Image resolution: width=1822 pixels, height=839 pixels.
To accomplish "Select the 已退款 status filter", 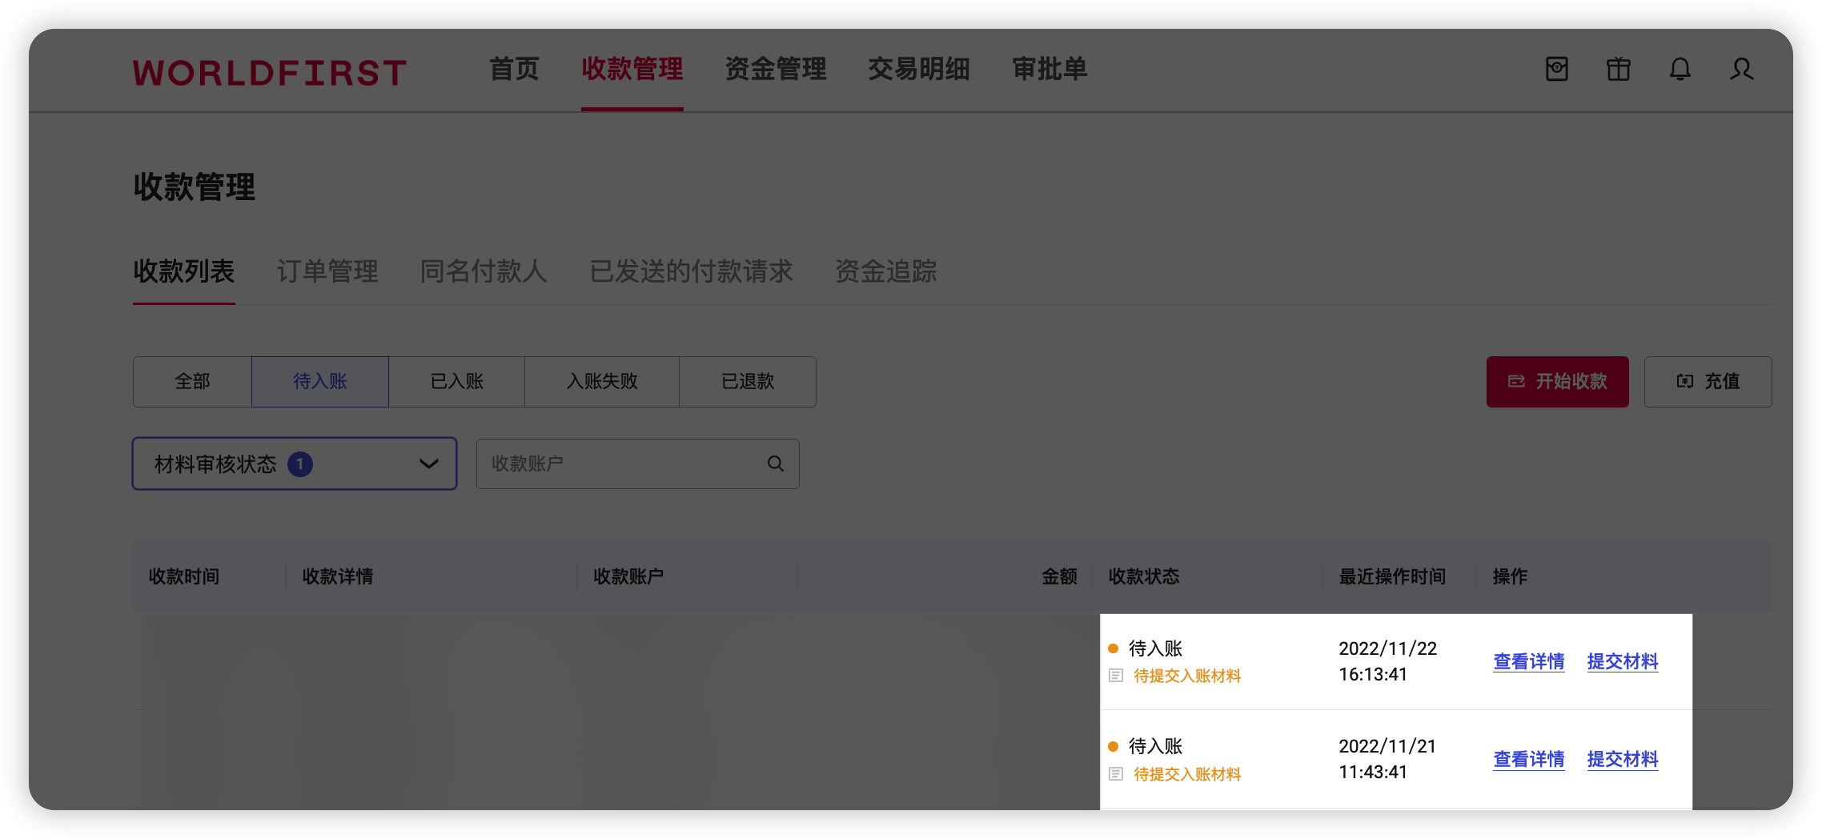I will [x=748, y=382].
